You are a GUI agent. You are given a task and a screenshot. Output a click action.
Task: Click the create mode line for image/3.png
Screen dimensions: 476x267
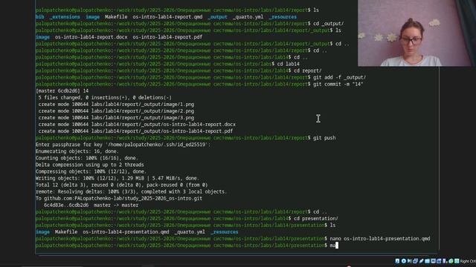click(116, 118)
